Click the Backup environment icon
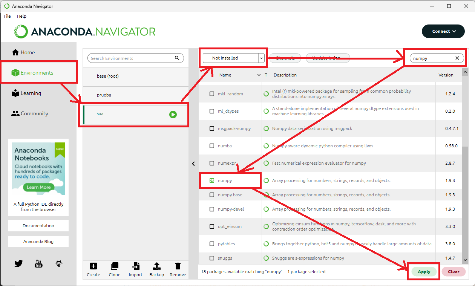475x286 pixels. click(157, 266)
